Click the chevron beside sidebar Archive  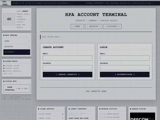29,47
